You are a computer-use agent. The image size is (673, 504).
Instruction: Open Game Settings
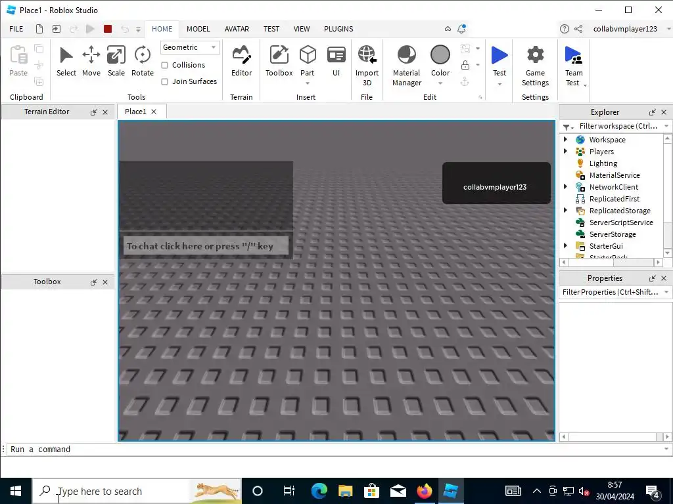535,66
